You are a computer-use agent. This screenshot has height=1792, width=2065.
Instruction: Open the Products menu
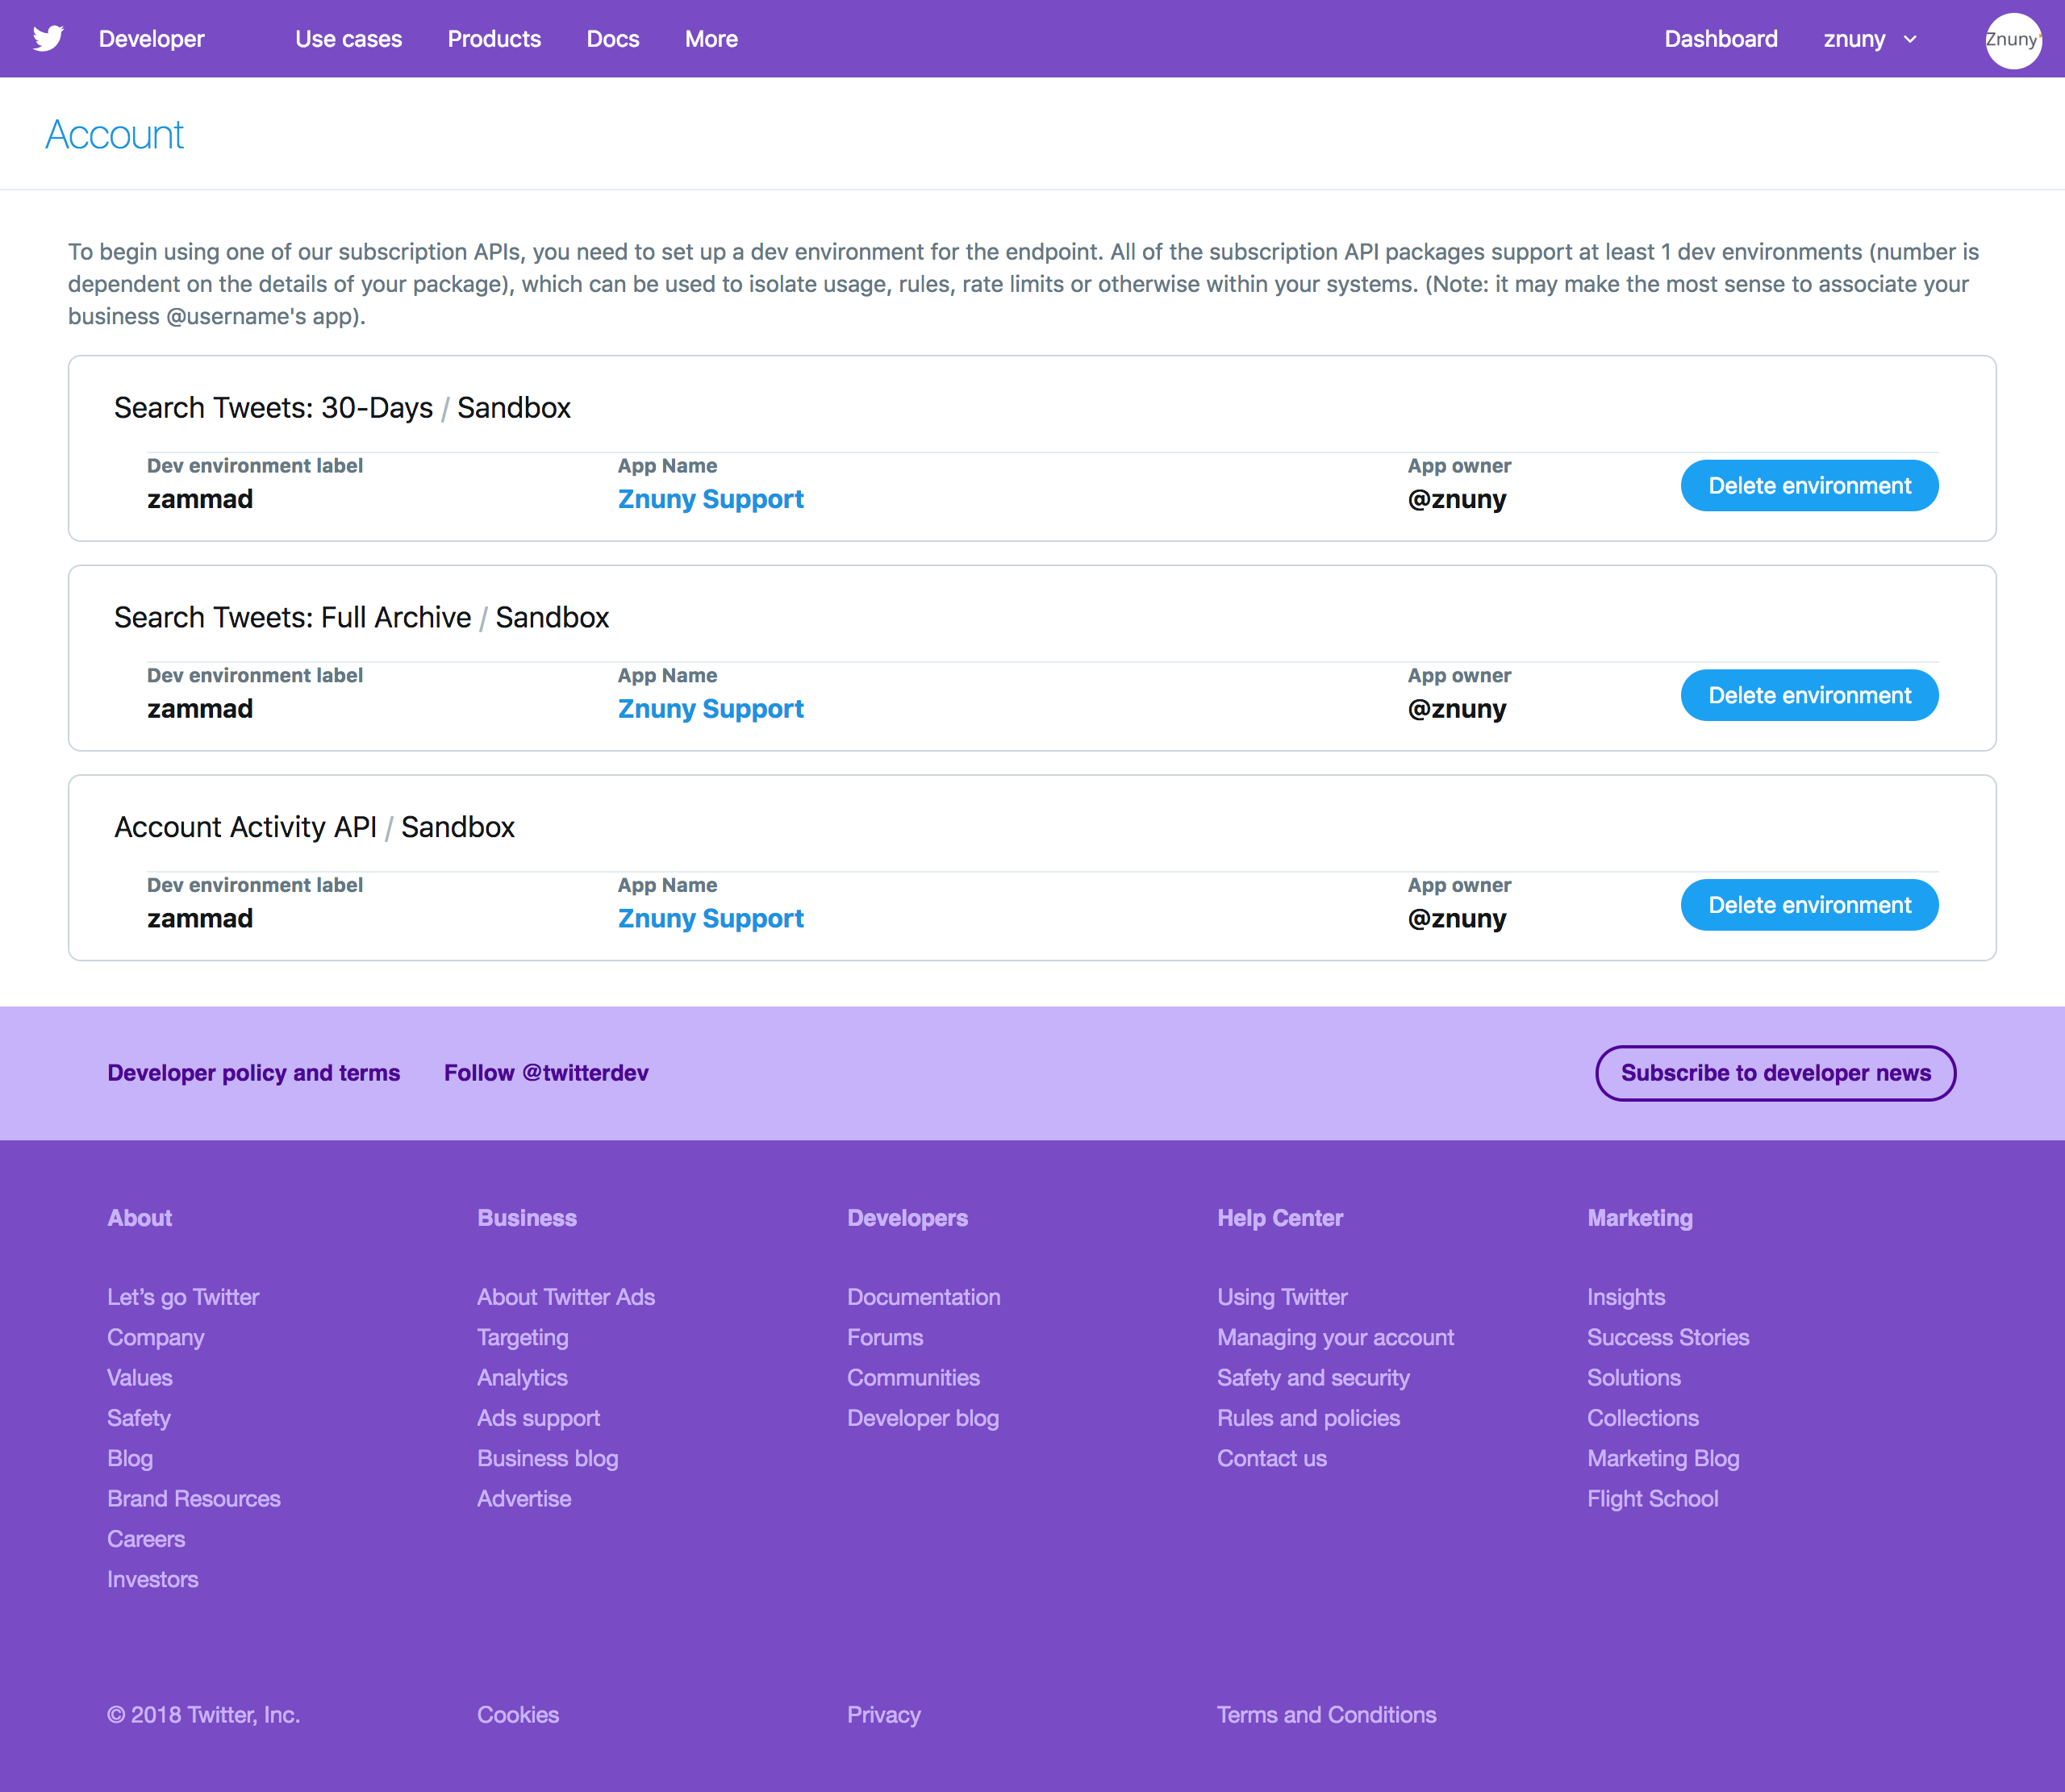[x=494, y=39]
